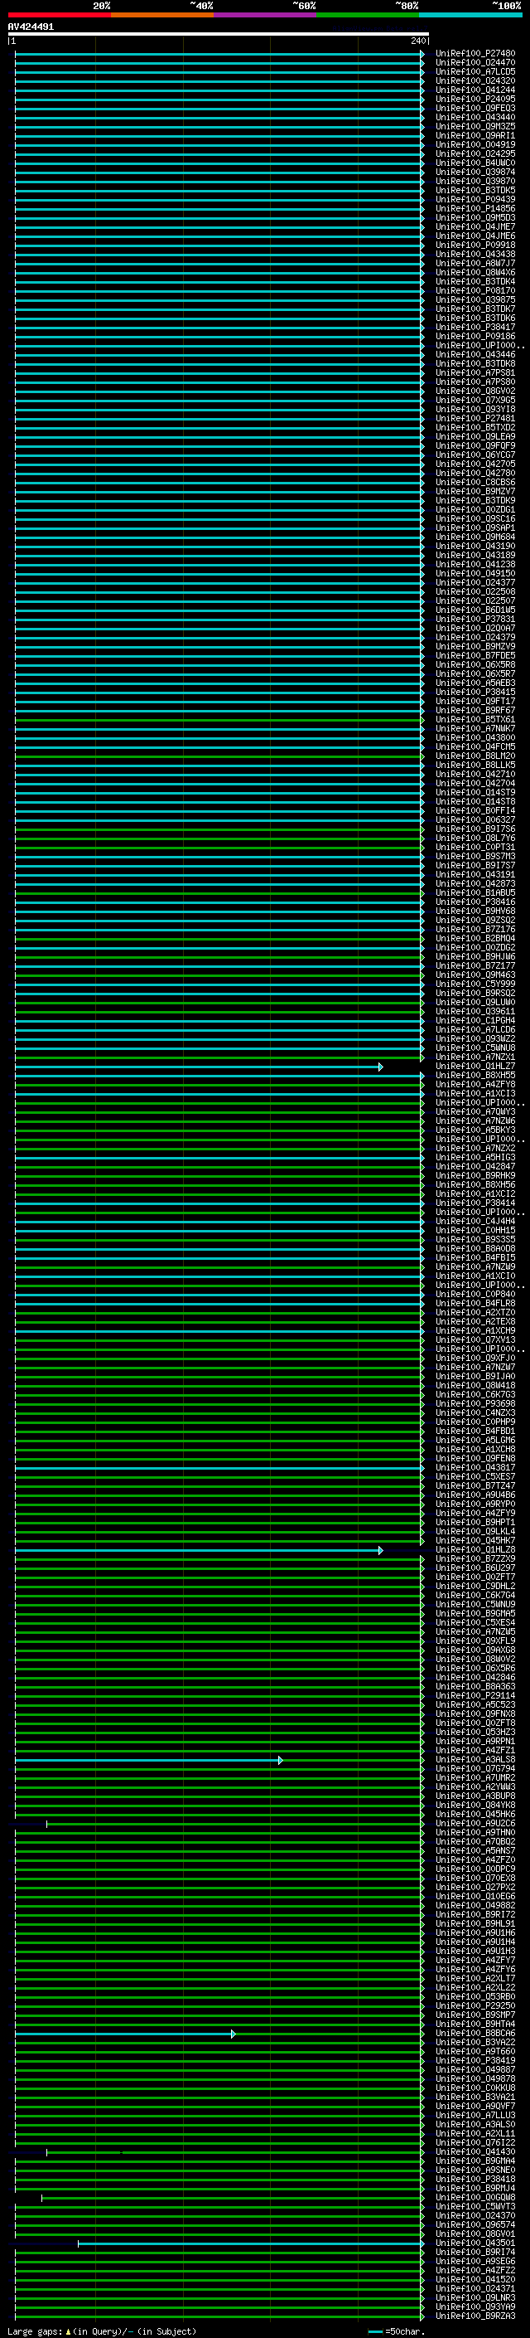The image size is (530, 2338).
Task: Select the UniRef100_B9RHK9 label
Action: click(x=475, y=1176)
